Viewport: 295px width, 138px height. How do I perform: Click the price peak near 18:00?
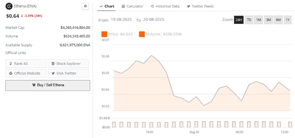click(x=152, y=55)
